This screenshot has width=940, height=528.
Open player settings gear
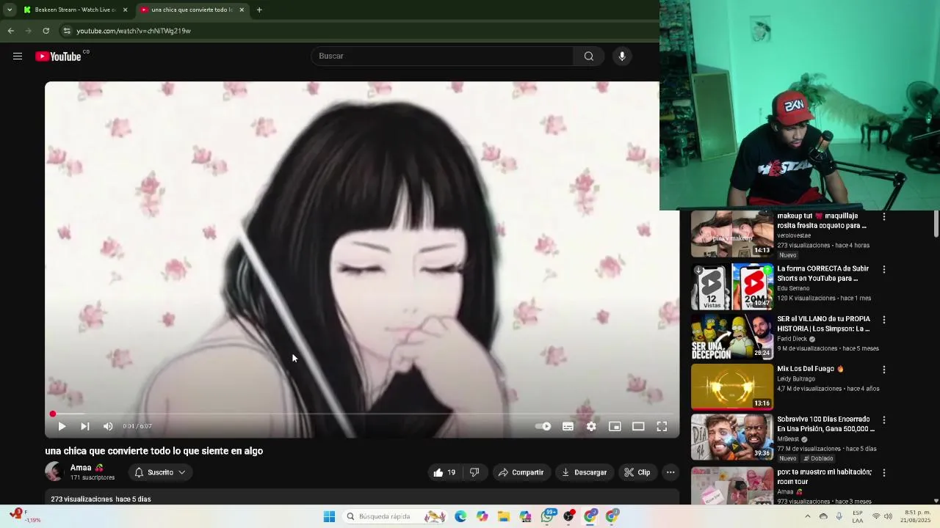[x=591, y=426]
